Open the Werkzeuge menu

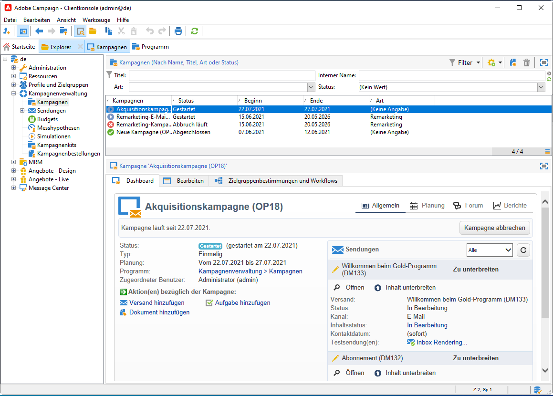[x=96, y=20]
